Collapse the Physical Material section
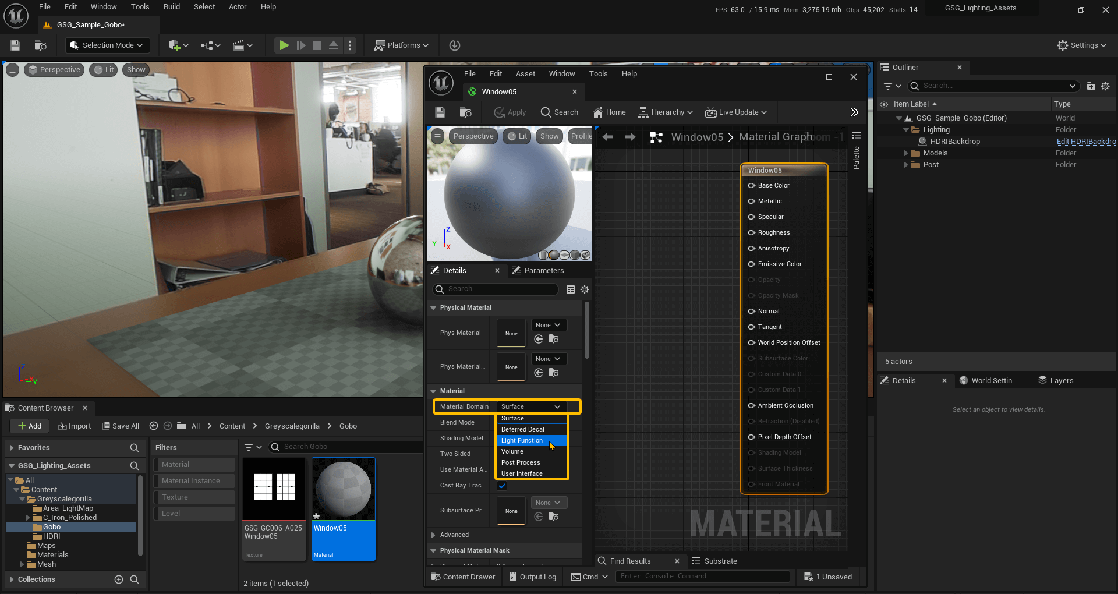 tap(433, 308)
